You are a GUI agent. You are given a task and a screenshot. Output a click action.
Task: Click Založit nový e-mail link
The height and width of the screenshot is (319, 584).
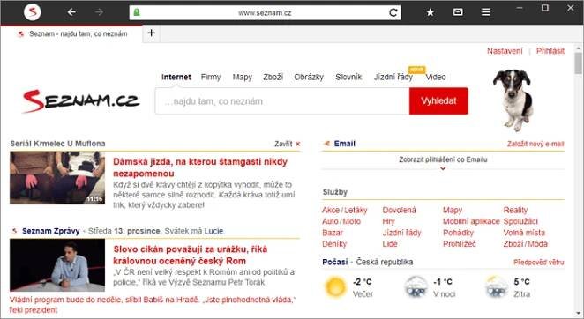pyautogui.click(x=535, y=144)
